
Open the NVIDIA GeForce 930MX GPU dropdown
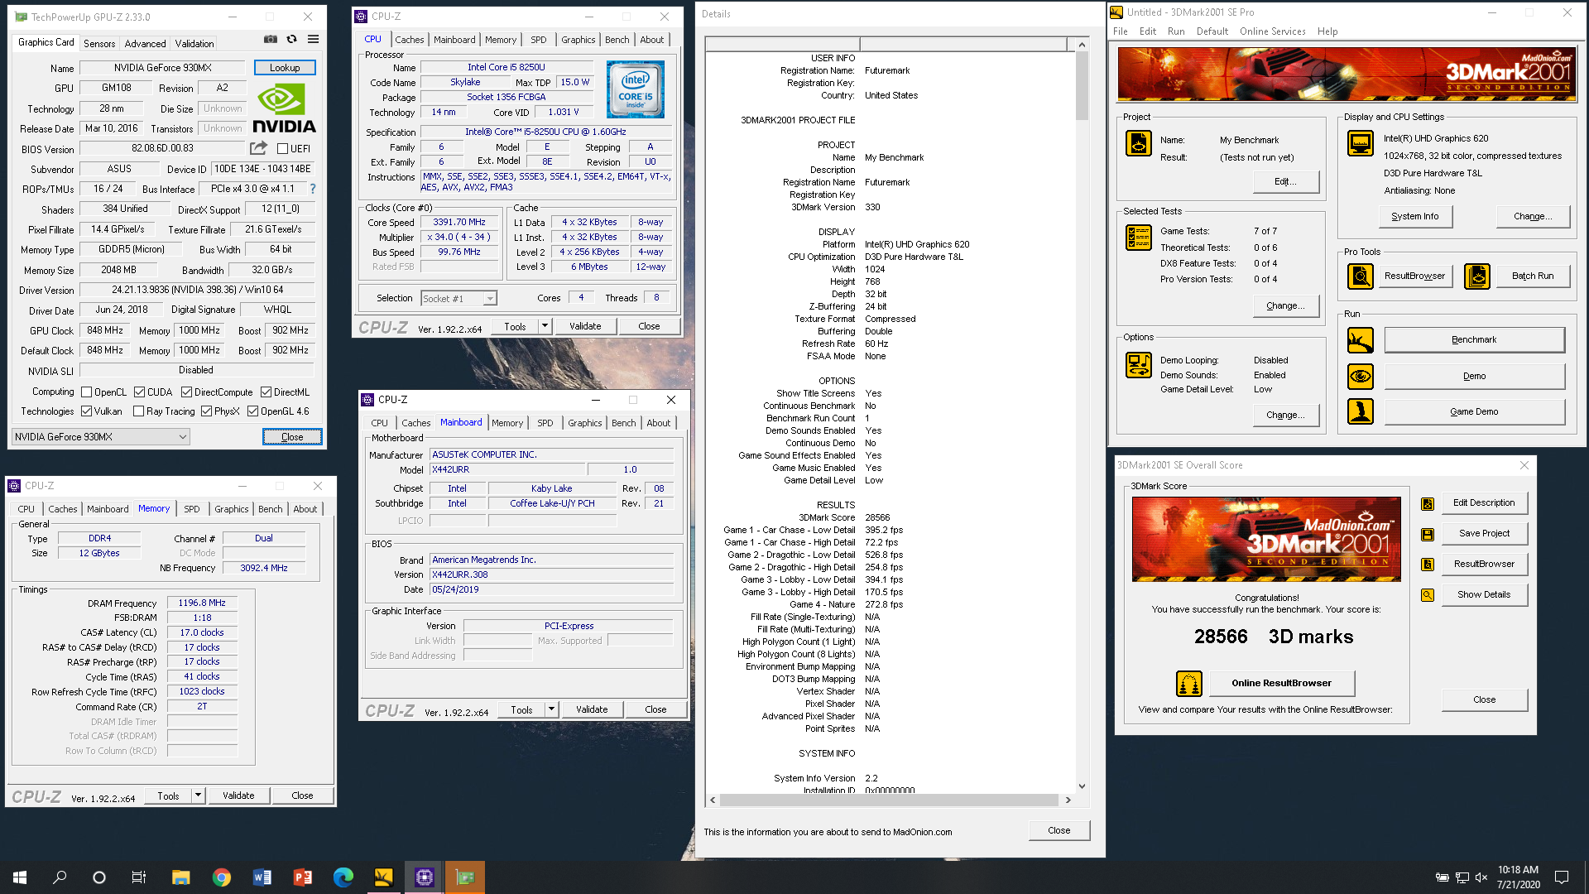(x=101, y=437)
